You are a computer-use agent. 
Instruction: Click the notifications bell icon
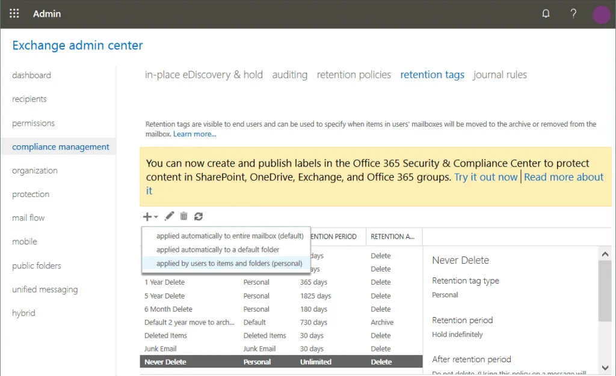pos(546,14)
